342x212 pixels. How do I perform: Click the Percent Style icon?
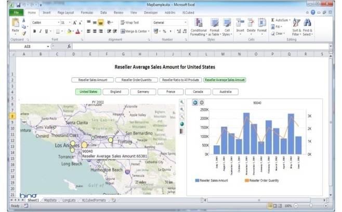click(164, 31)
